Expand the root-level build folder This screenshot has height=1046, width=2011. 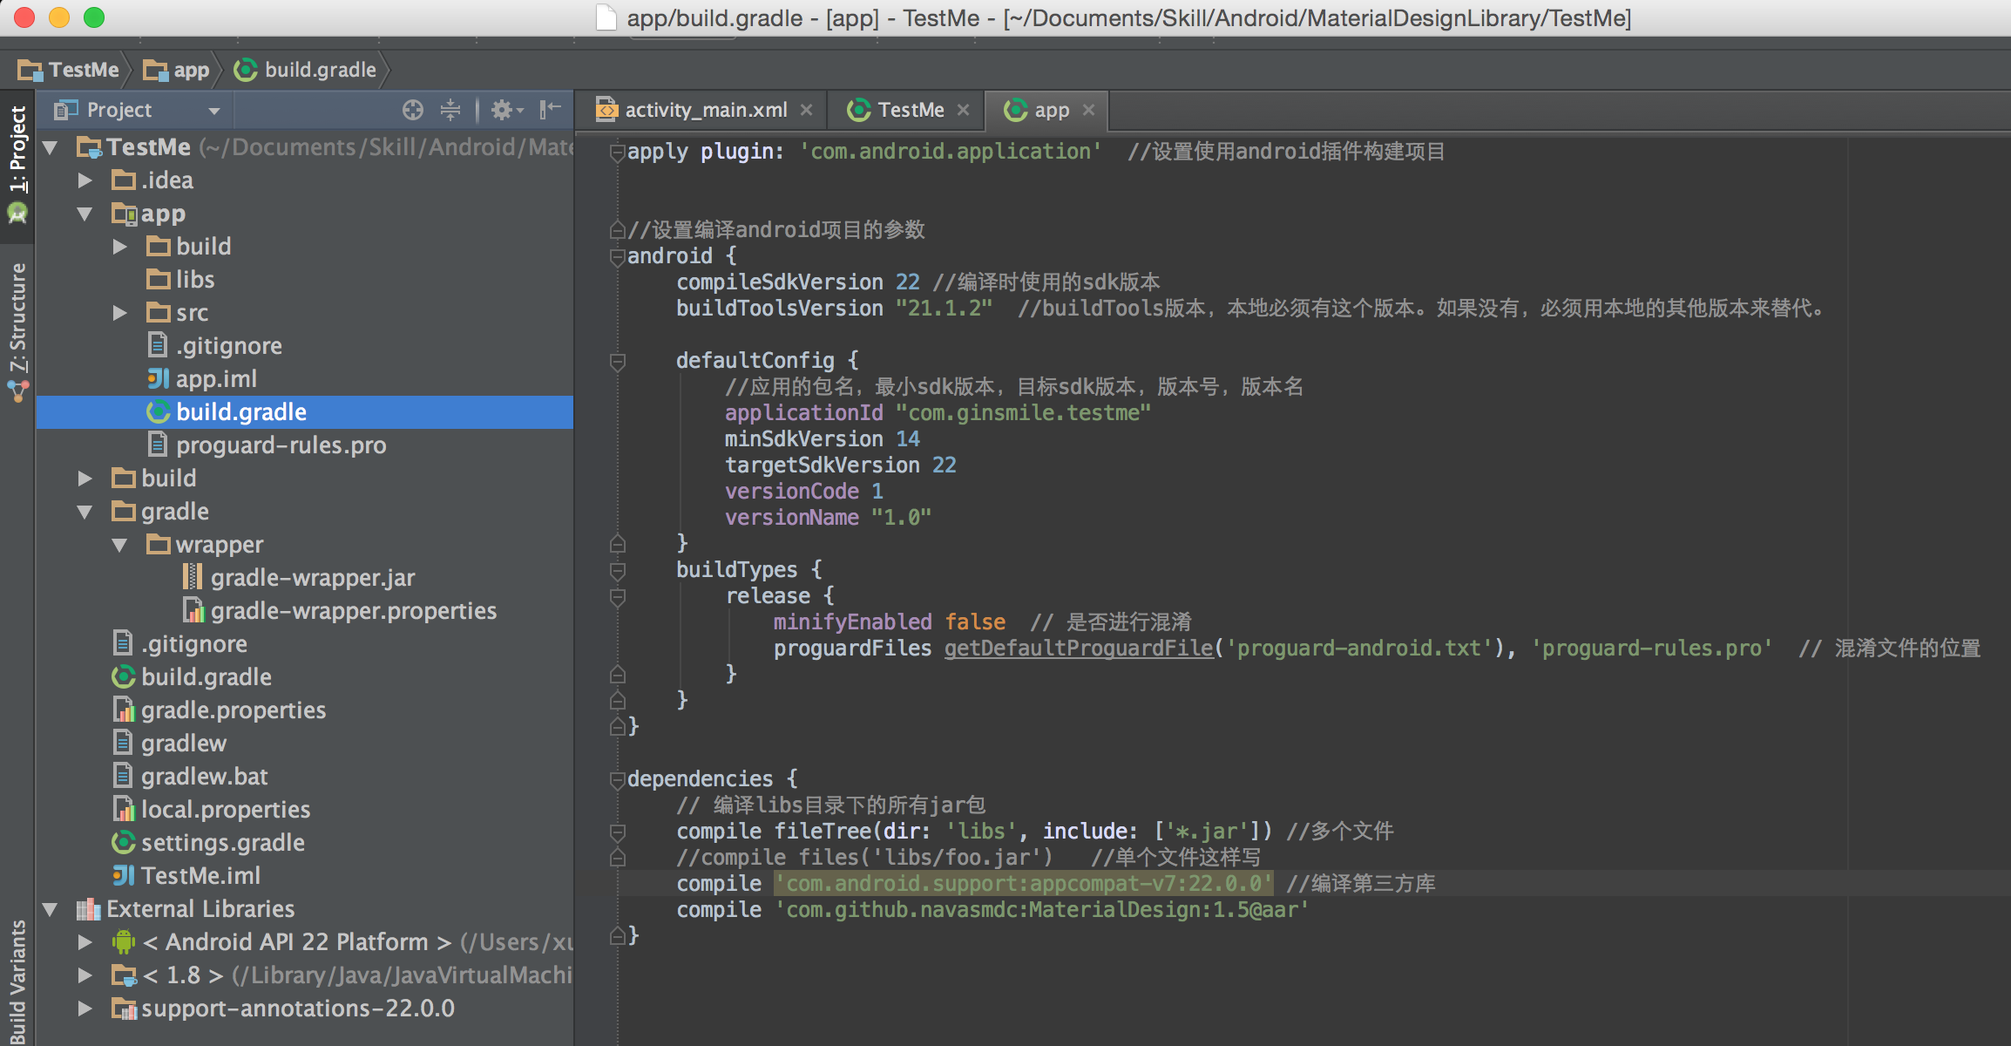85,479
